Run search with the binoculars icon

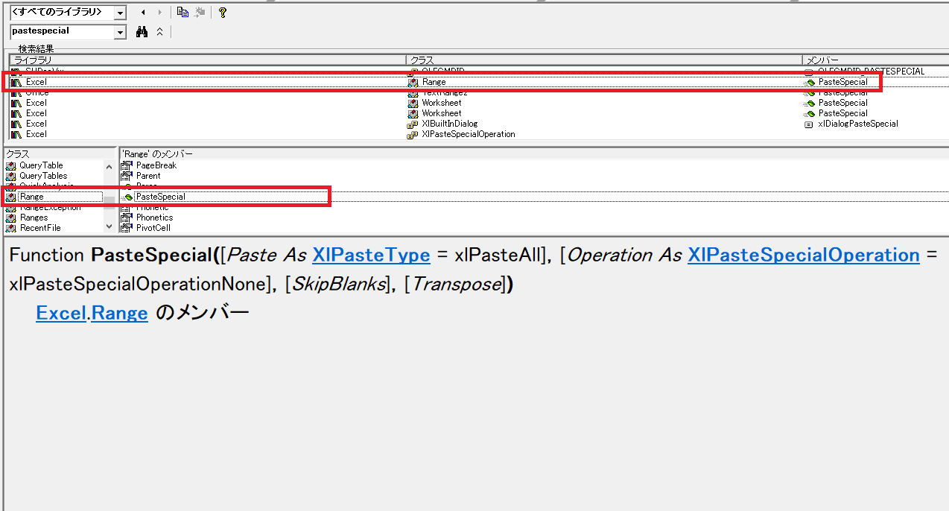coord(142,32)
